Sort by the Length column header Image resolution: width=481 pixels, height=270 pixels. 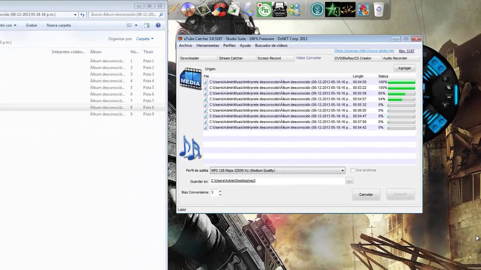pos(358,76)
